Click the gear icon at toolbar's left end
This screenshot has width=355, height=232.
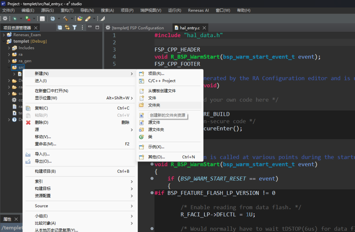[5, 19]
